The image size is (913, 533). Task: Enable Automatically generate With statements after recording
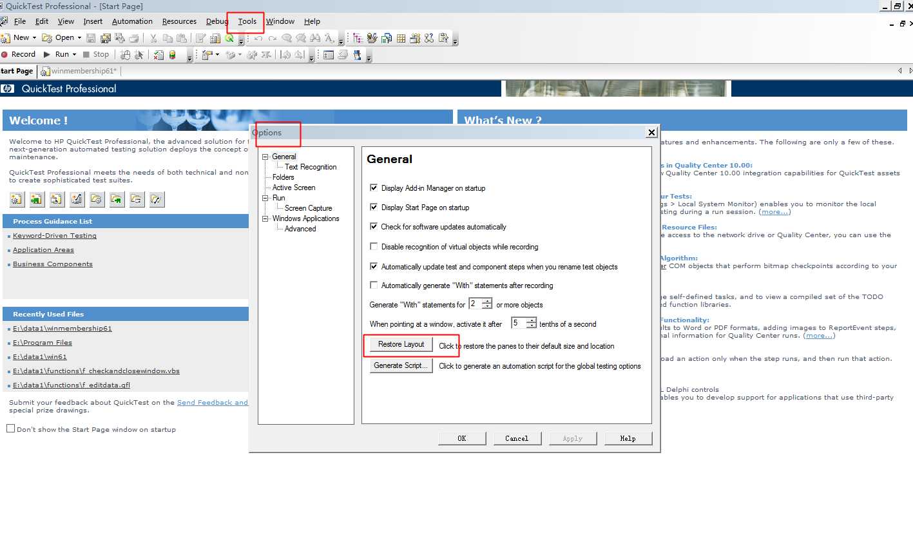(x=374, y=285)
